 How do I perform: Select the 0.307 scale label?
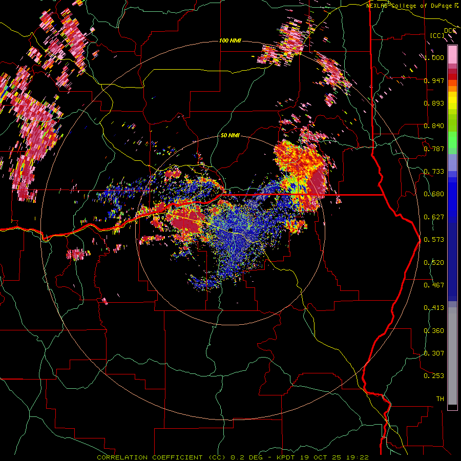434,353
